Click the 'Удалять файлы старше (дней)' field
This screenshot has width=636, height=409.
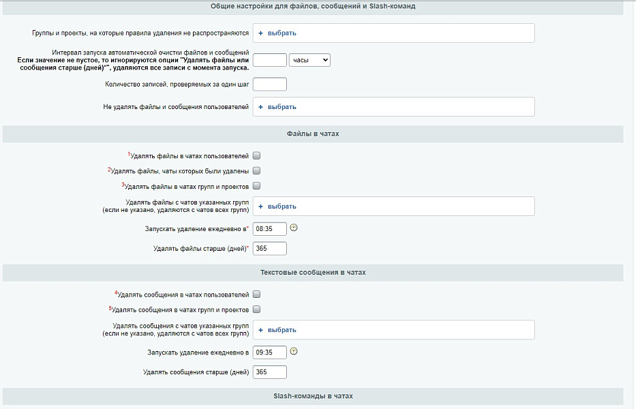269,249
